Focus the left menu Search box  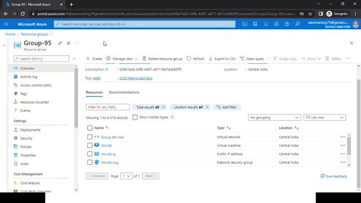[x=41, y=59]
